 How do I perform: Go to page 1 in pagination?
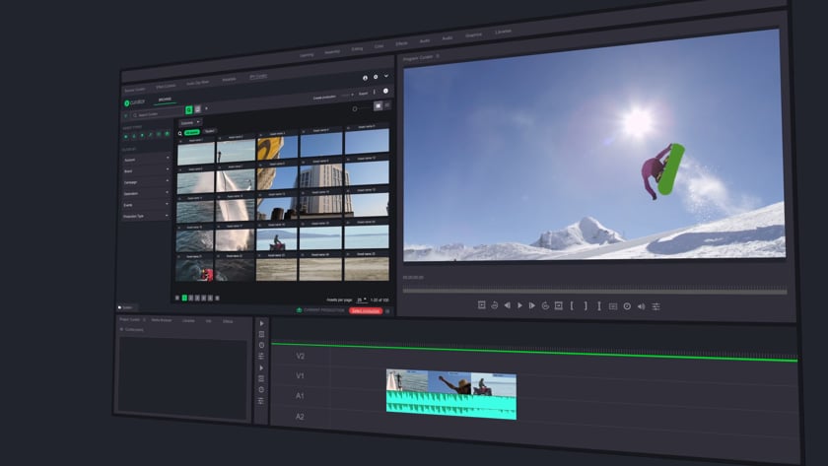click(x=184, y=299)
